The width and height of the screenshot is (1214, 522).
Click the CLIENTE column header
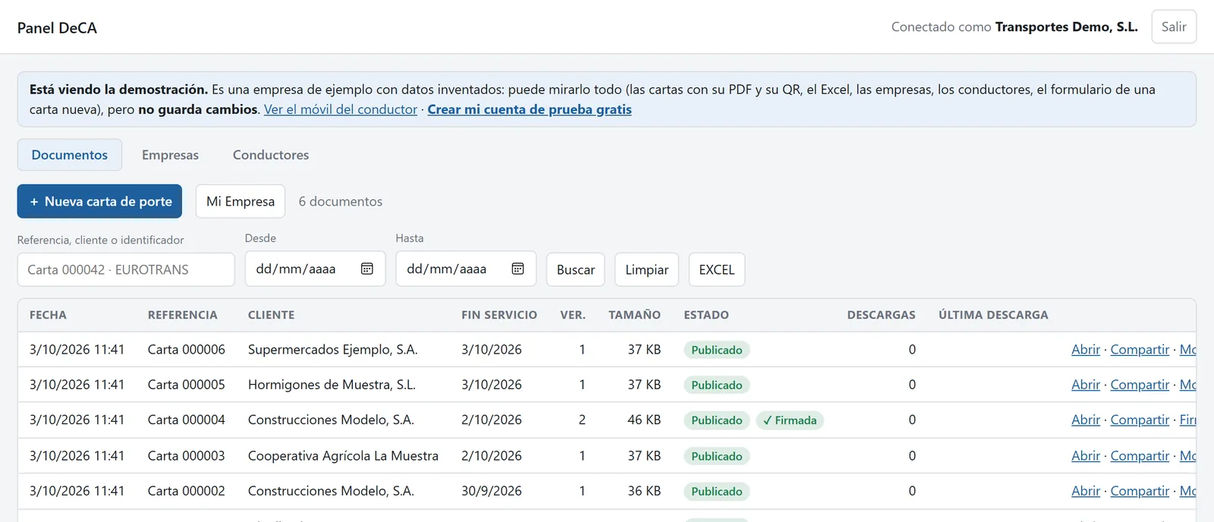[x=272, y=315]
